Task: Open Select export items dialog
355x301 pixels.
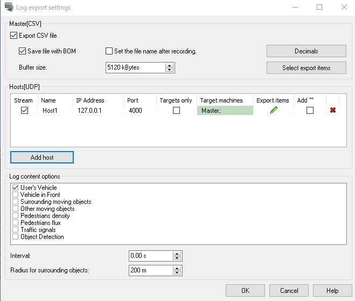Action: (307, 68)
